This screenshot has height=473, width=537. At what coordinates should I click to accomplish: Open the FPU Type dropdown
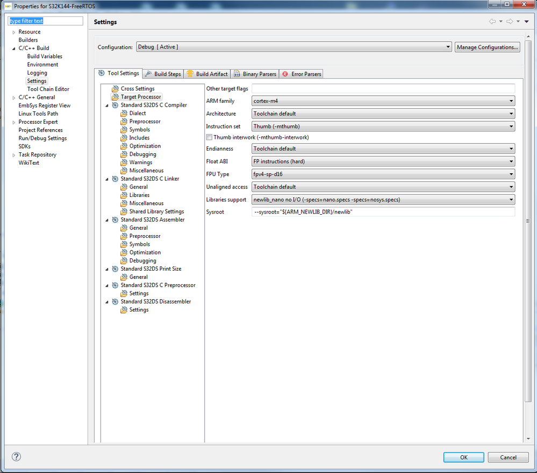pyautogui.click(x=383, y=174)
